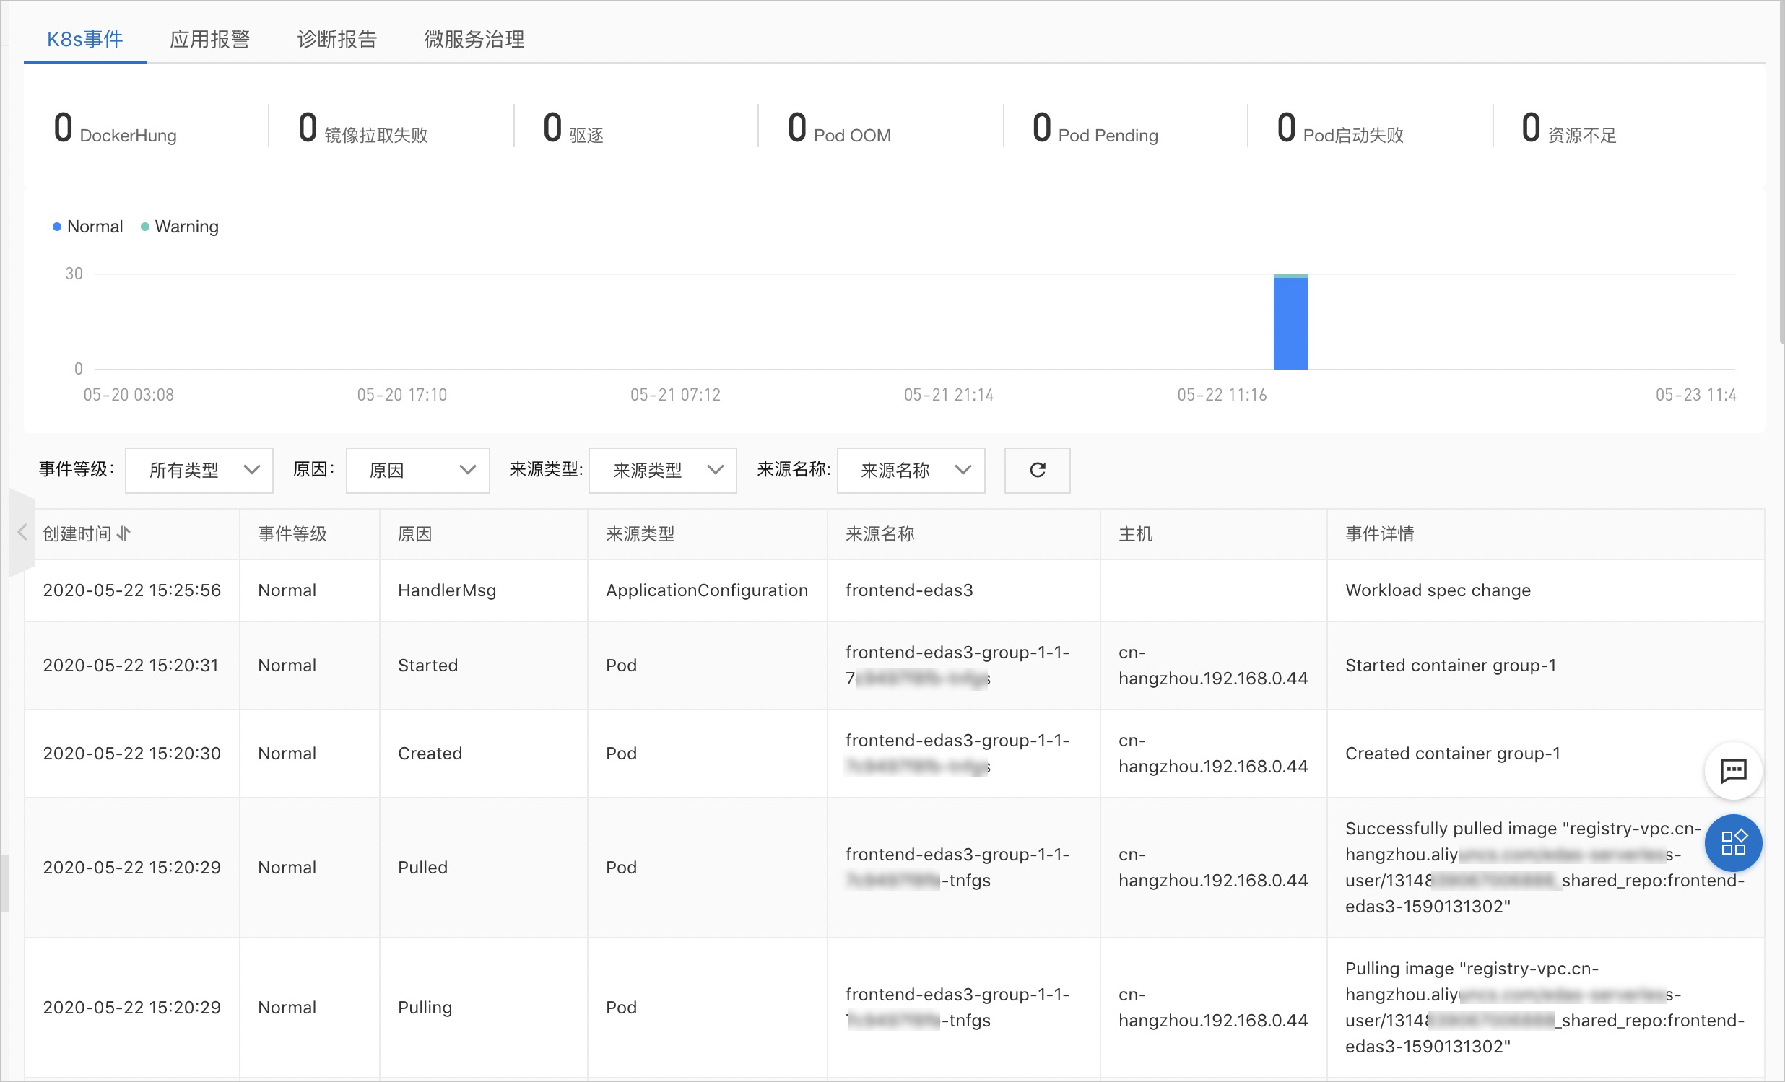The height and width of the screenshot is (1082, 1785).
Task: Click the vertical page scrollbar
Action: point(1781,174)
